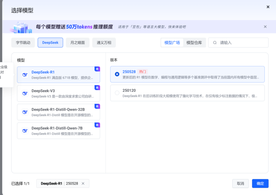Click the 免 badge on DeepSeek-V3 card
The width and height of the screenshot is (276, 195).
[x=97, y=88]
